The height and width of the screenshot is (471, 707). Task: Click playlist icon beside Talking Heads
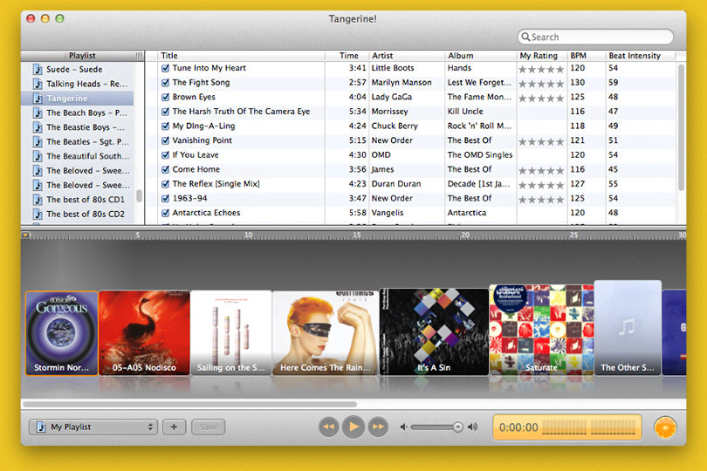pos(38,84)
